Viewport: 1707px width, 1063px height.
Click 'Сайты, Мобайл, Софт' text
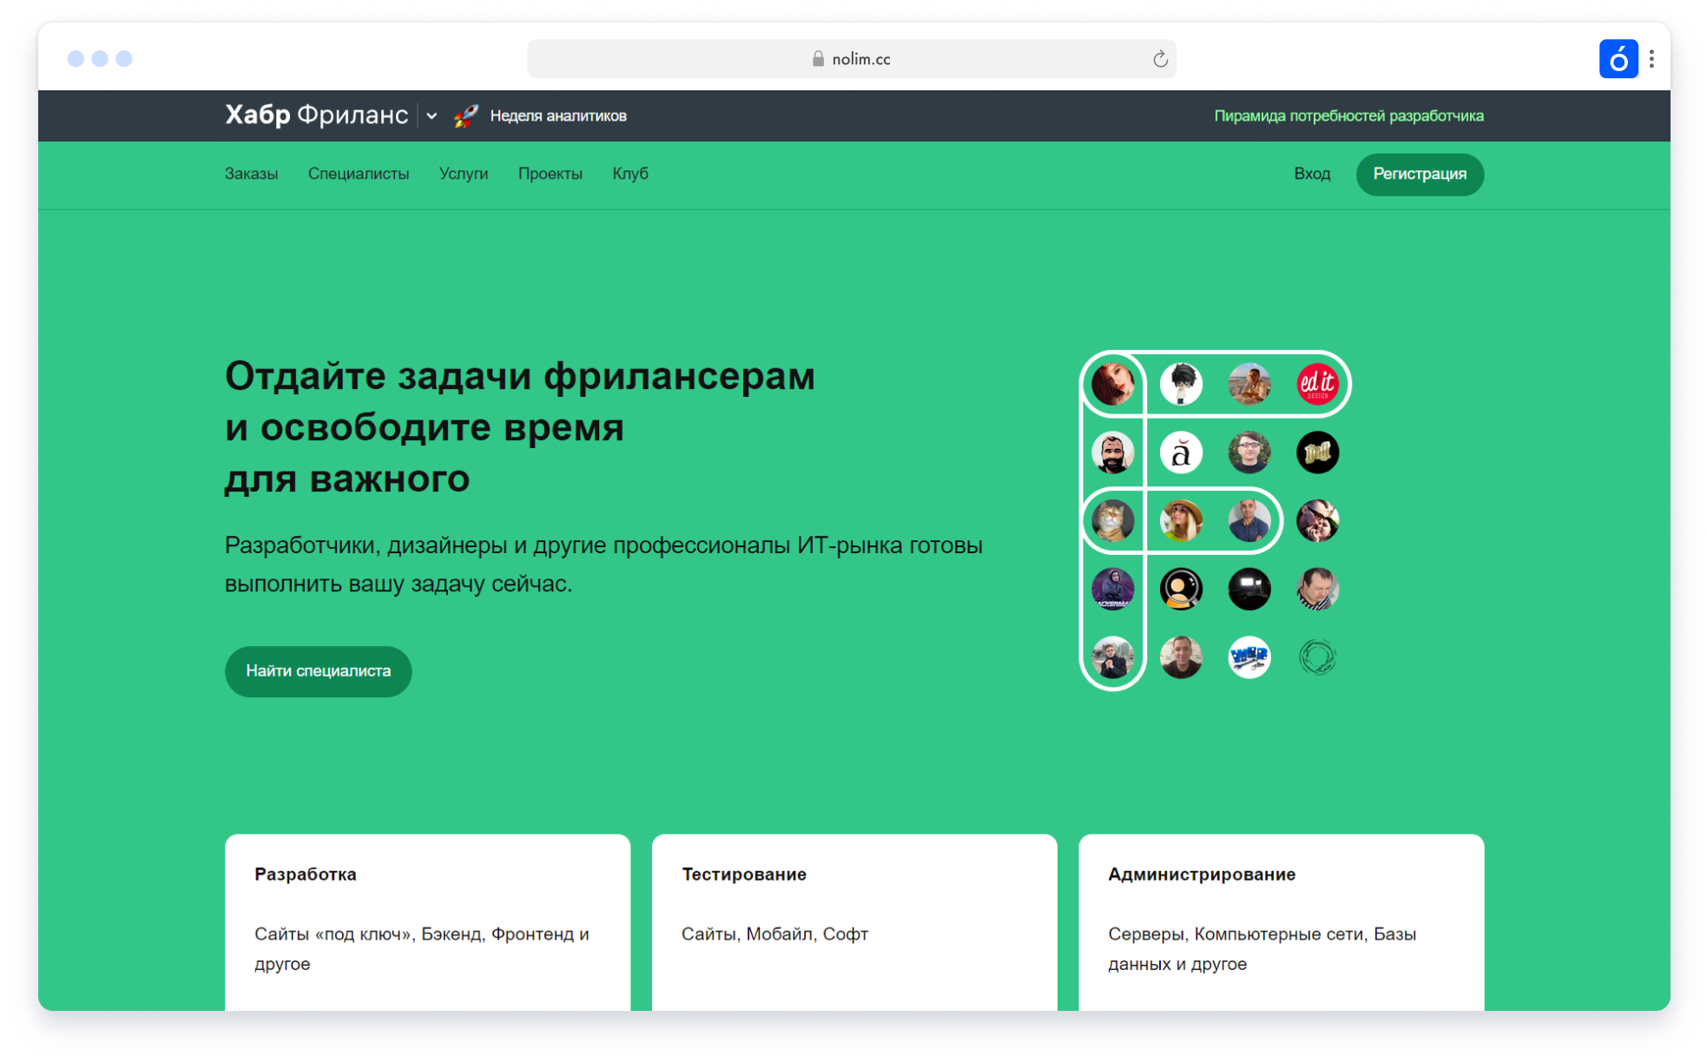774,934
